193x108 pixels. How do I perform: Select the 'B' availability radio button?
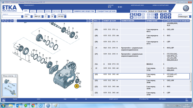tap(109, 7)
